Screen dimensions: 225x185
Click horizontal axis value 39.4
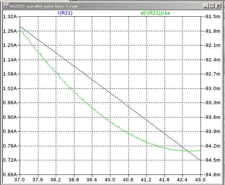click(92, 180)
